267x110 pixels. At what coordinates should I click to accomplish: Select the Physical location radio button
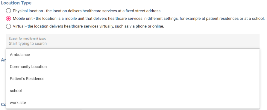pos(8,11)
